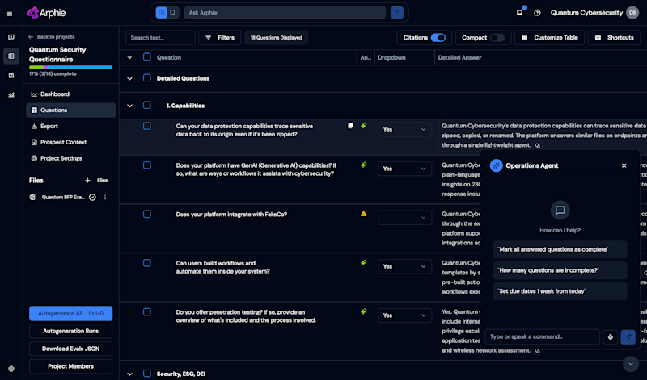Click green sparkle icon on workflows row

pos(363,262)
